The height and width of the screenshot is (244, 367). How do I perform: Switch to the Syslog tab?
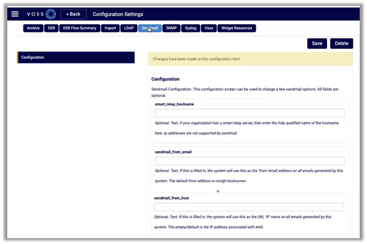pyautogui.click(x=190, y=28)
